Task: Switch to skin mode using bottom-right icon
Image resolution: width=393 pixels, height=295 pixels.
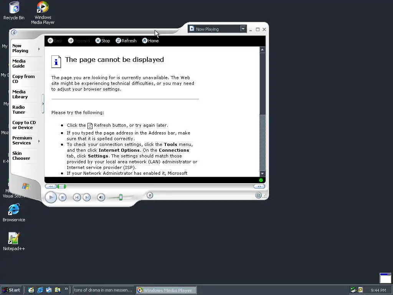Action: coord(258,196)
